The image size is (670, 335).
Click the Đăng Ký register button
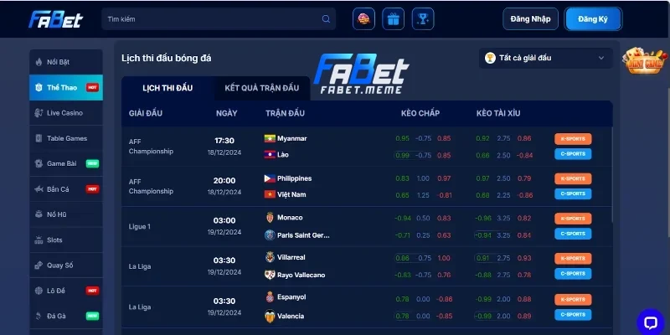[x=593, y=18]
